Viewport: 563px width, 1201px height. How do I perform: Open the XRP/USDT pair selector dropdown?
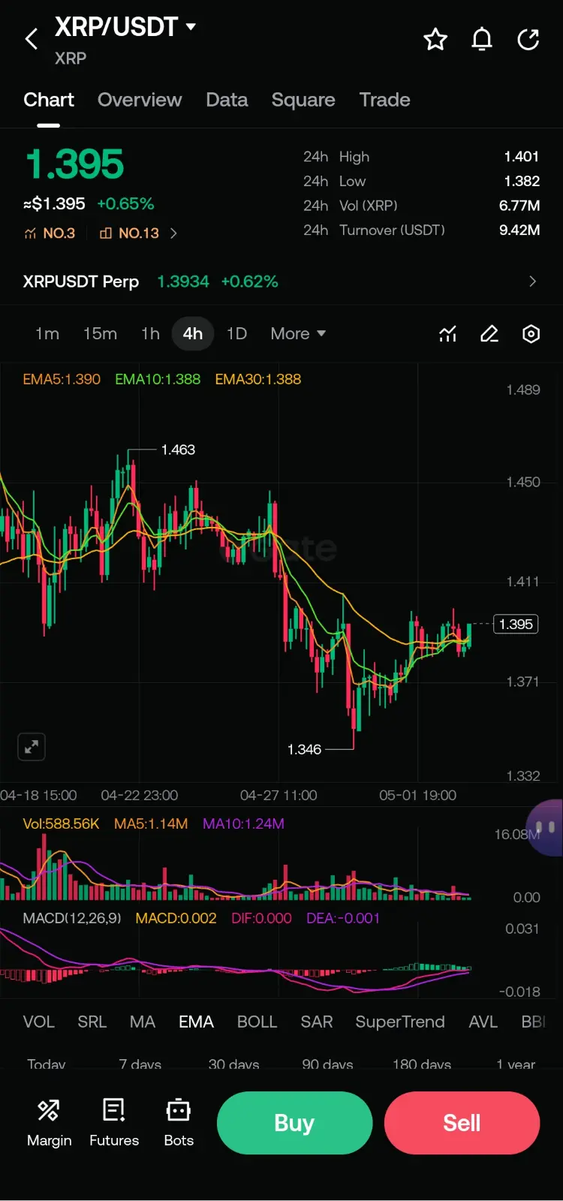pyautogui.click(x=125, y=27)
